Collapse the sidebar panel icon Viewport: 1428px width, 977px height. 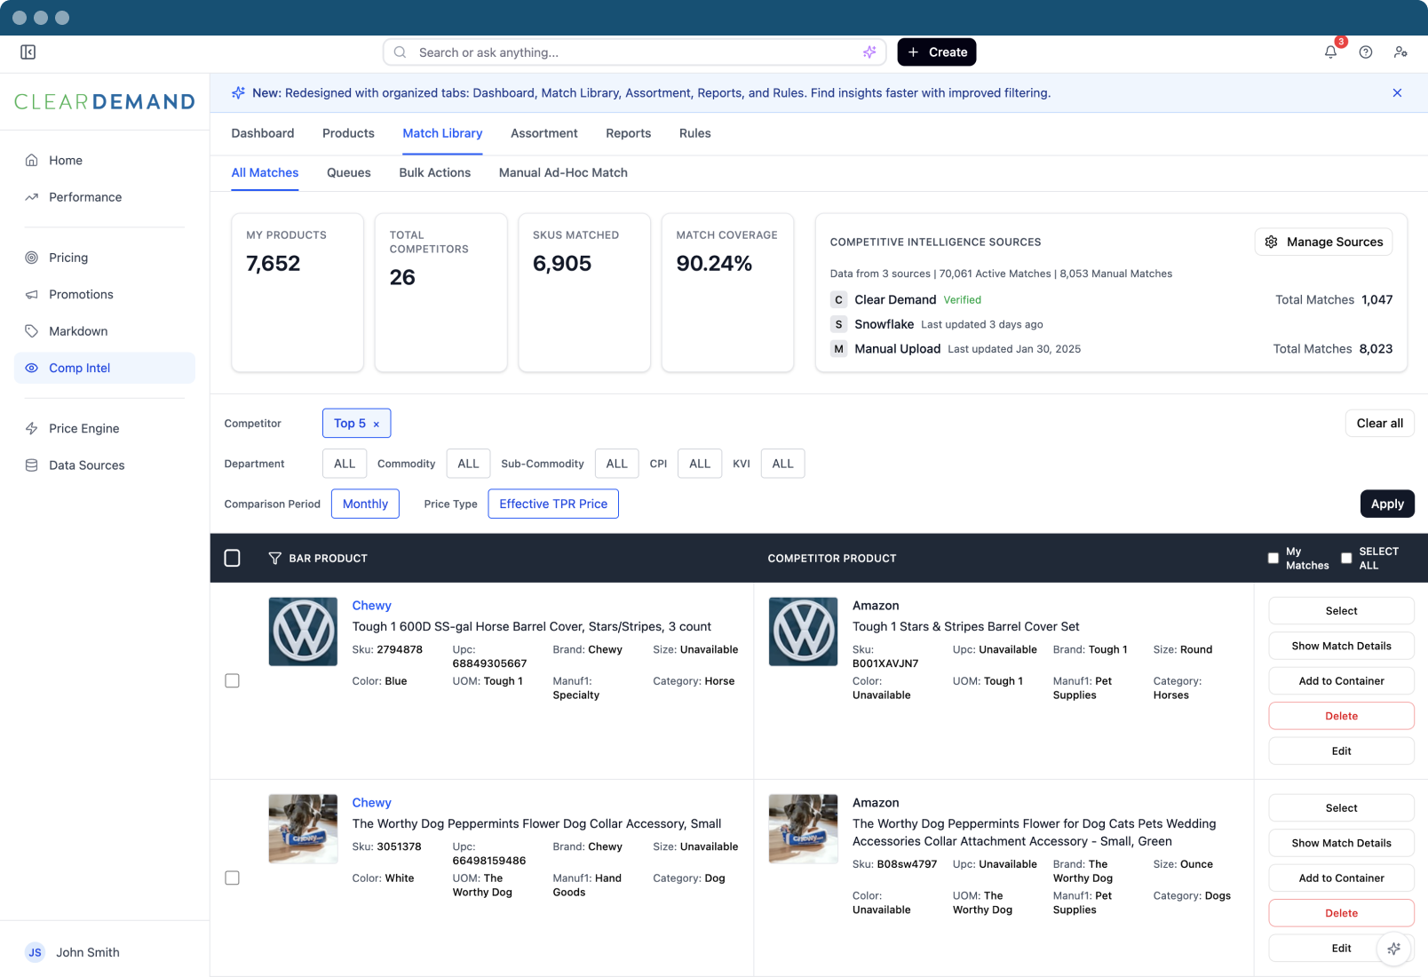28,52
